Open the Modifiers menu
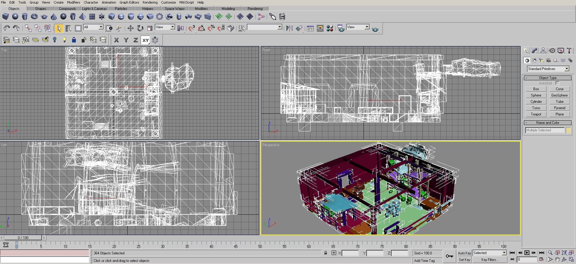 click(73, 2)
